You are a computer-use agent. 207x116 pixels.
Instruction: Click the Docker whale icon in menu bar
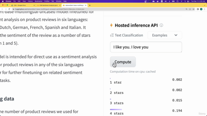point(158,1)
